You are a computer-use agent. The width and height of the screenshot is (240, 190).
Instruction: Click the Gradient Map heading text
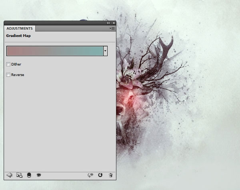(x=18, y=36)
